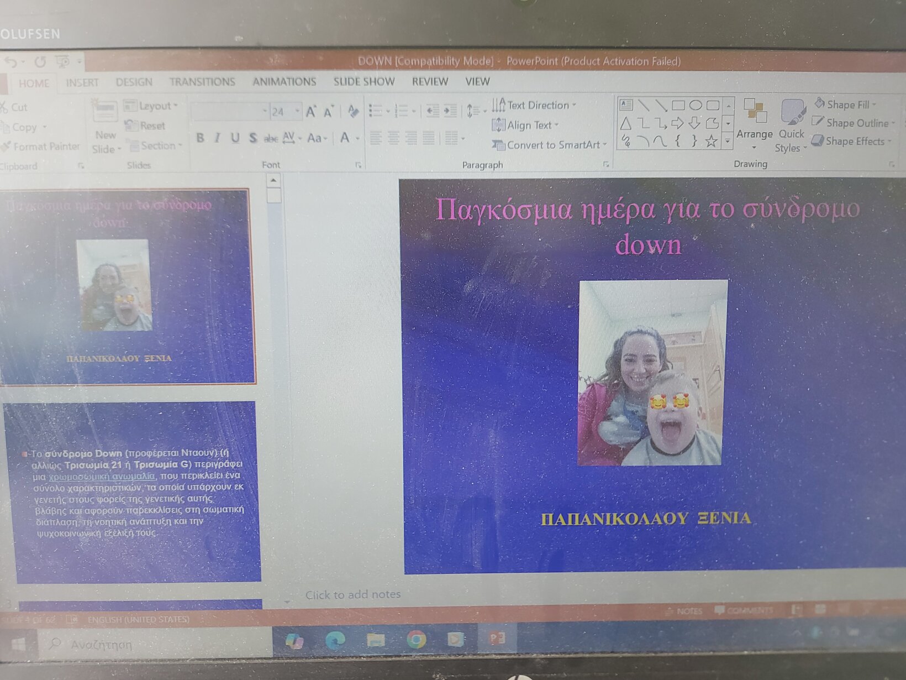
Task: Open Section dropdown
Action: coord(155,145)
